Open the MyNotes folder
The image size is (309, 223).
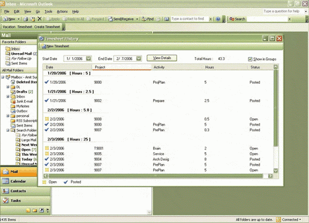click(20, 106)
